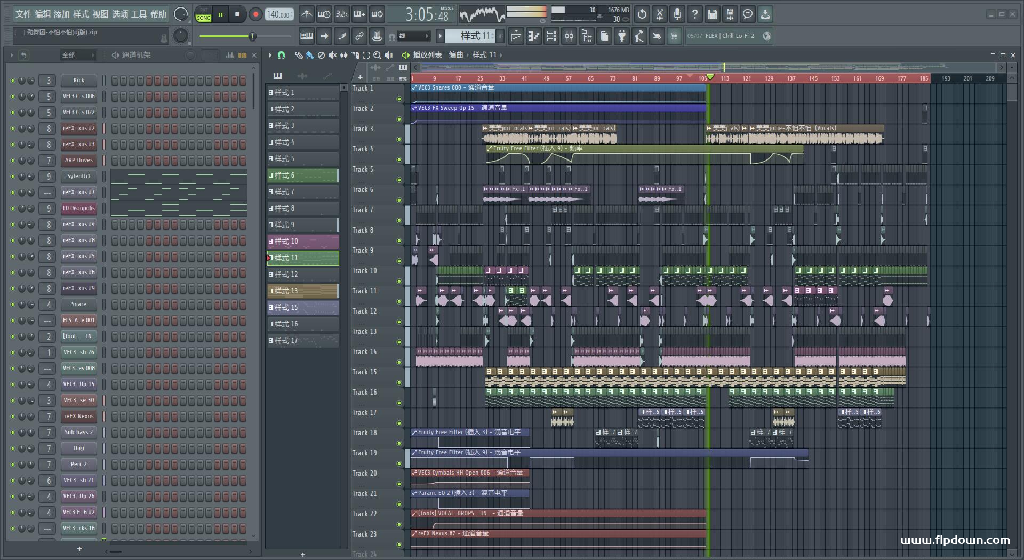Toggle the record button
The height and width of the screenshot is (560, 1024).
[255, 14]
